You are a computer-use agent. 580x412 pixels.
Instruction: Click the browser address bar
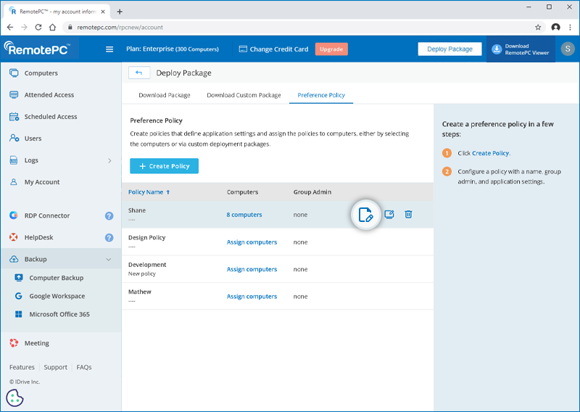click(290, 27)
